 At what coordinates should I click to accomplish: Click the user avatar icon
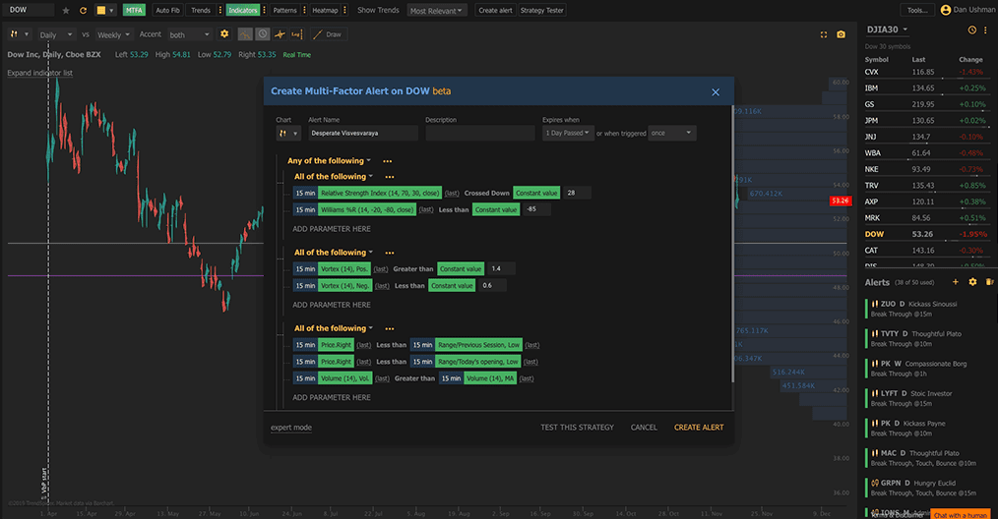click(x=945, y=10)
